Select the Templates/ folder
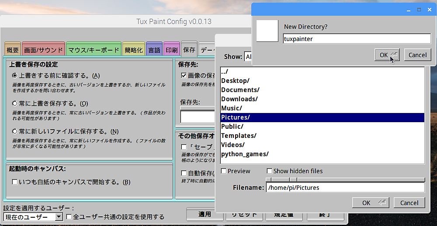437x226 pixels. click(322, 136)
